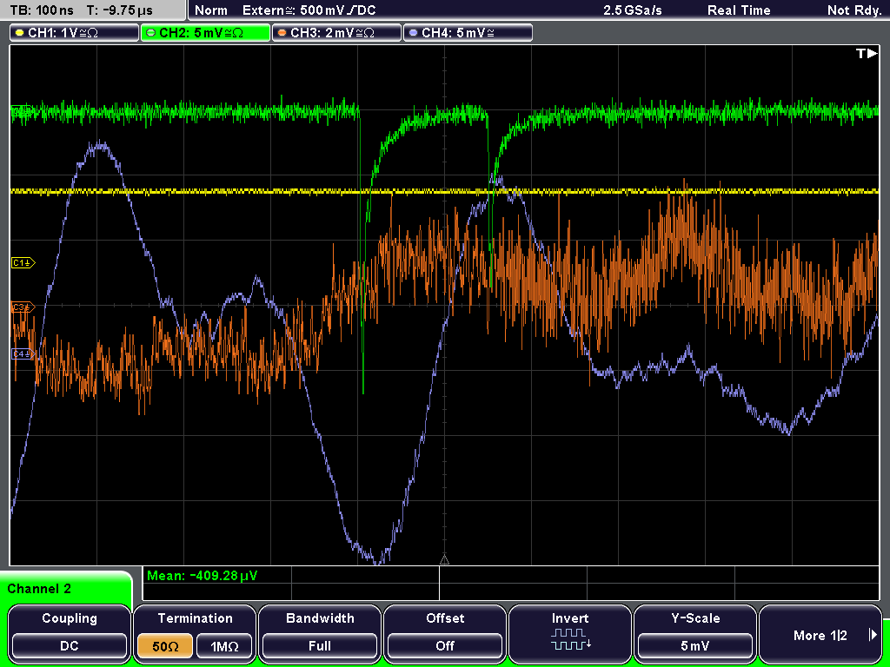The width and height of the screenshot is (890, 667).
Task: Click the Not Rdy. status label
Action: (x=854, y=10)
